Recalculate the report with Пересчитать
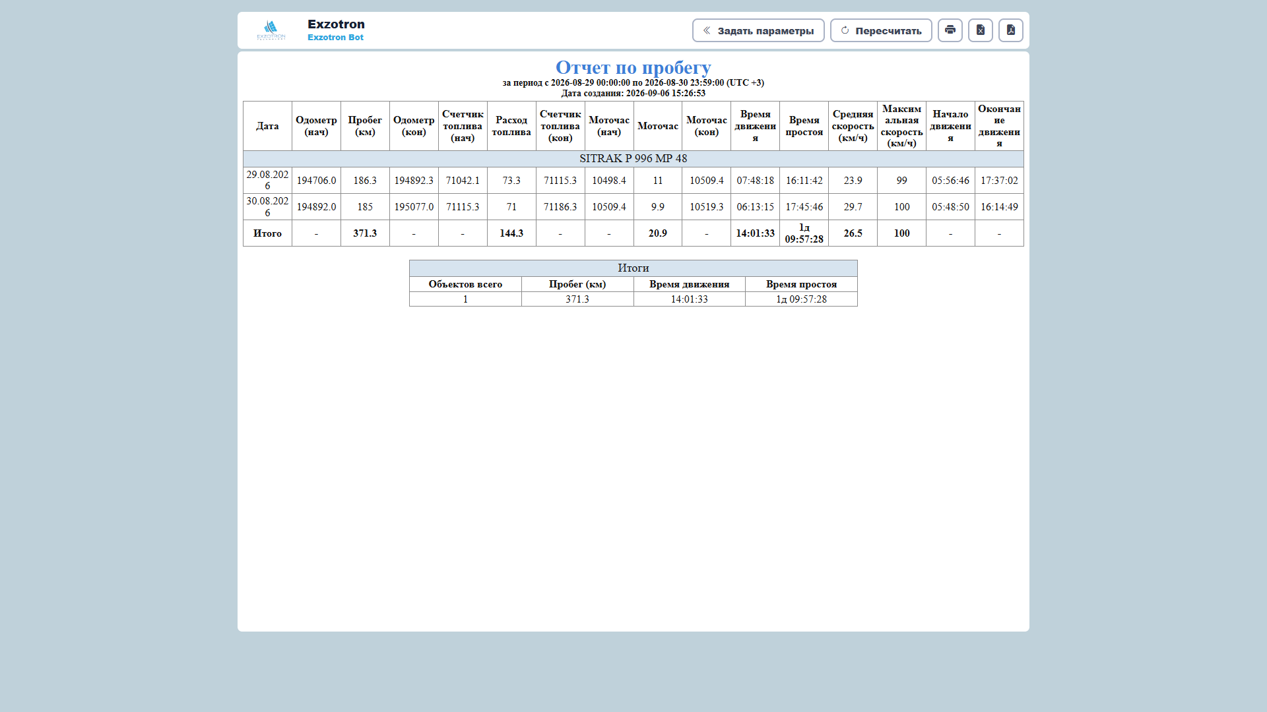The width and height of the screenshot is (1267, 712). tap(881, 30)
